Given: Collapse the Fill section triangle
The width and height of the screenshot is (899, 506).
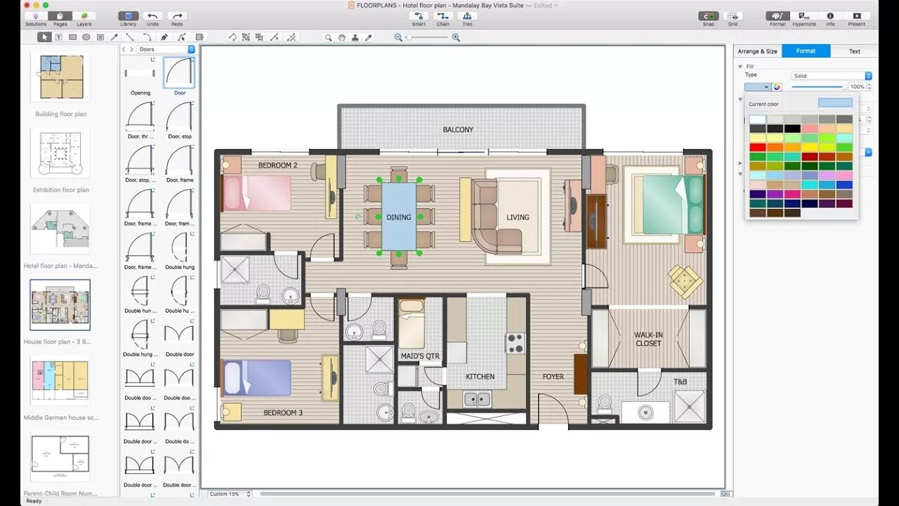Looking at the screenshot, I should pos(740,67).
